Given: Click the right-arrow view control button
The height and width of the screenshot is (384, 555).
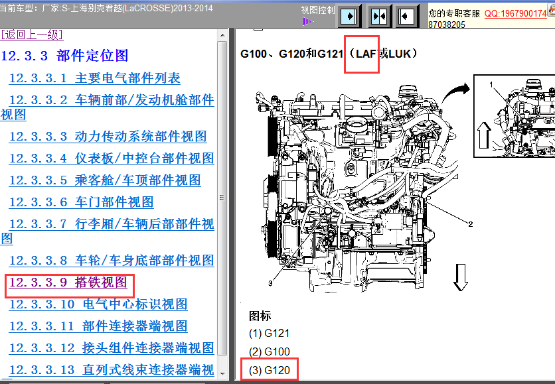Looking at the screenshot, I should point(349,17).
